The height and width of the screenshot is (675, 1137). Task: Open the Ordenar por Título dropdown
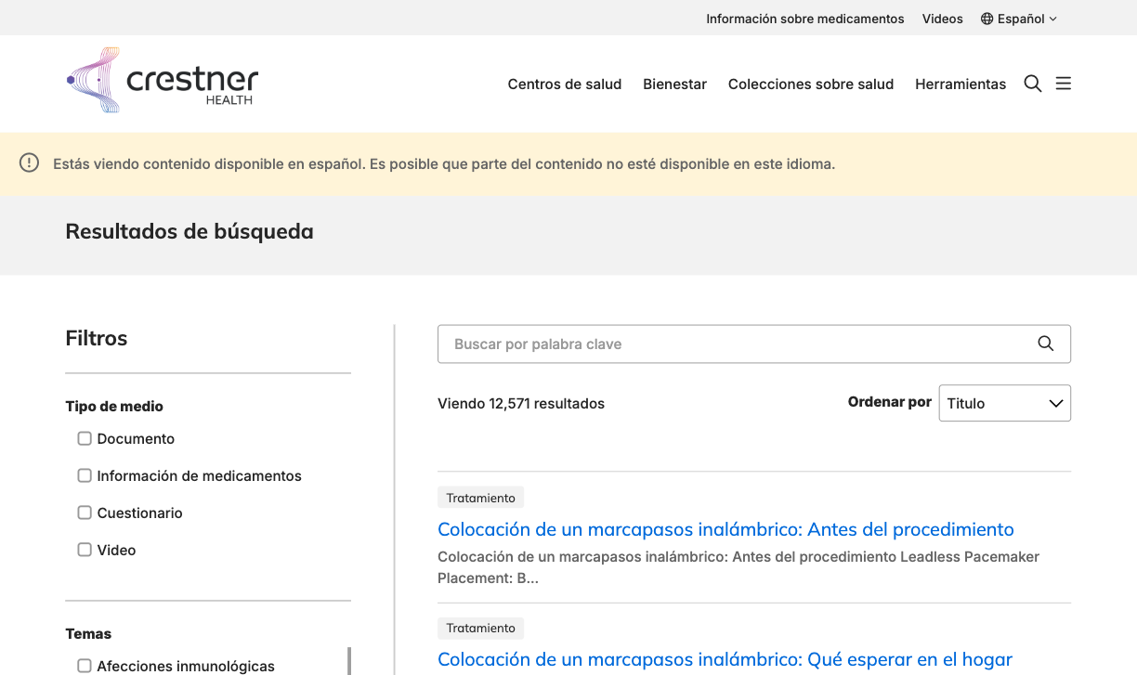(x=1004, y=403)
